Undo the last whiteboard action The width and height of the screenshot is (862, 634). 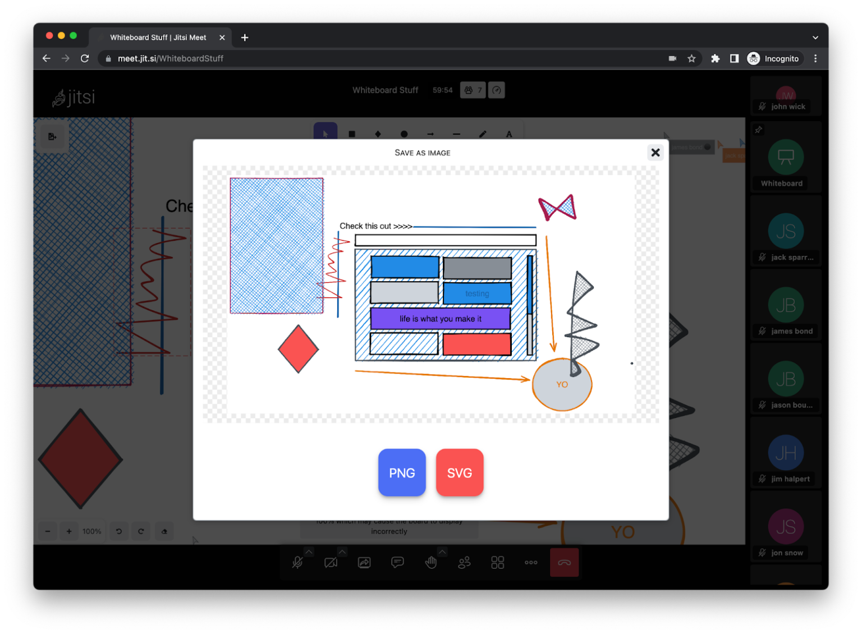pos(118,531)
